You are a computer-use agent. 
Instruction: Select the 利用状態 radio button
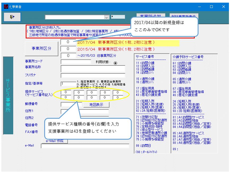(x=115, y=63)
